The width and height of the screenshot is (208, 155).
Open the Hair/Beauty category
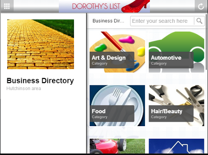coord(176,105)
